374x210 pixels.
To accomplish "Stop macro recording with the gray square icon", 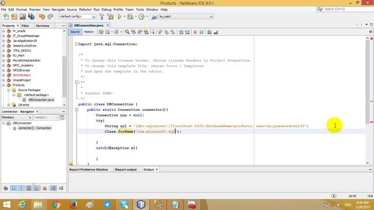I will point(202,32).
